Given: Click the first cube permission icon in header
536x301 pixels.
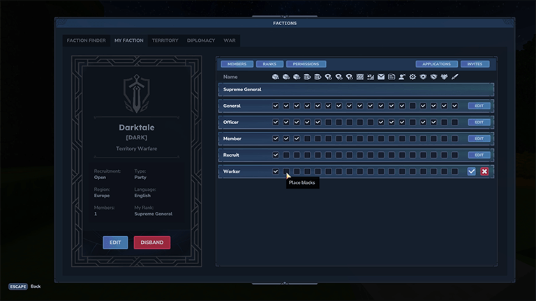Looking at the screenshot, I should [276, 77].
